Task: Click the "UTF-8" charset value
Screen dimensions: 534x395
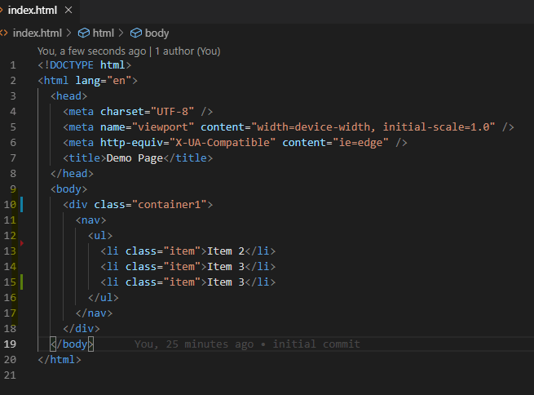Action: tap(172, 112)
